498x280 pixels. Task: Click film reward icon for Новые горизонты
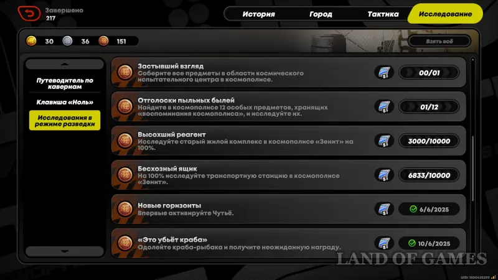click(384, 209)
